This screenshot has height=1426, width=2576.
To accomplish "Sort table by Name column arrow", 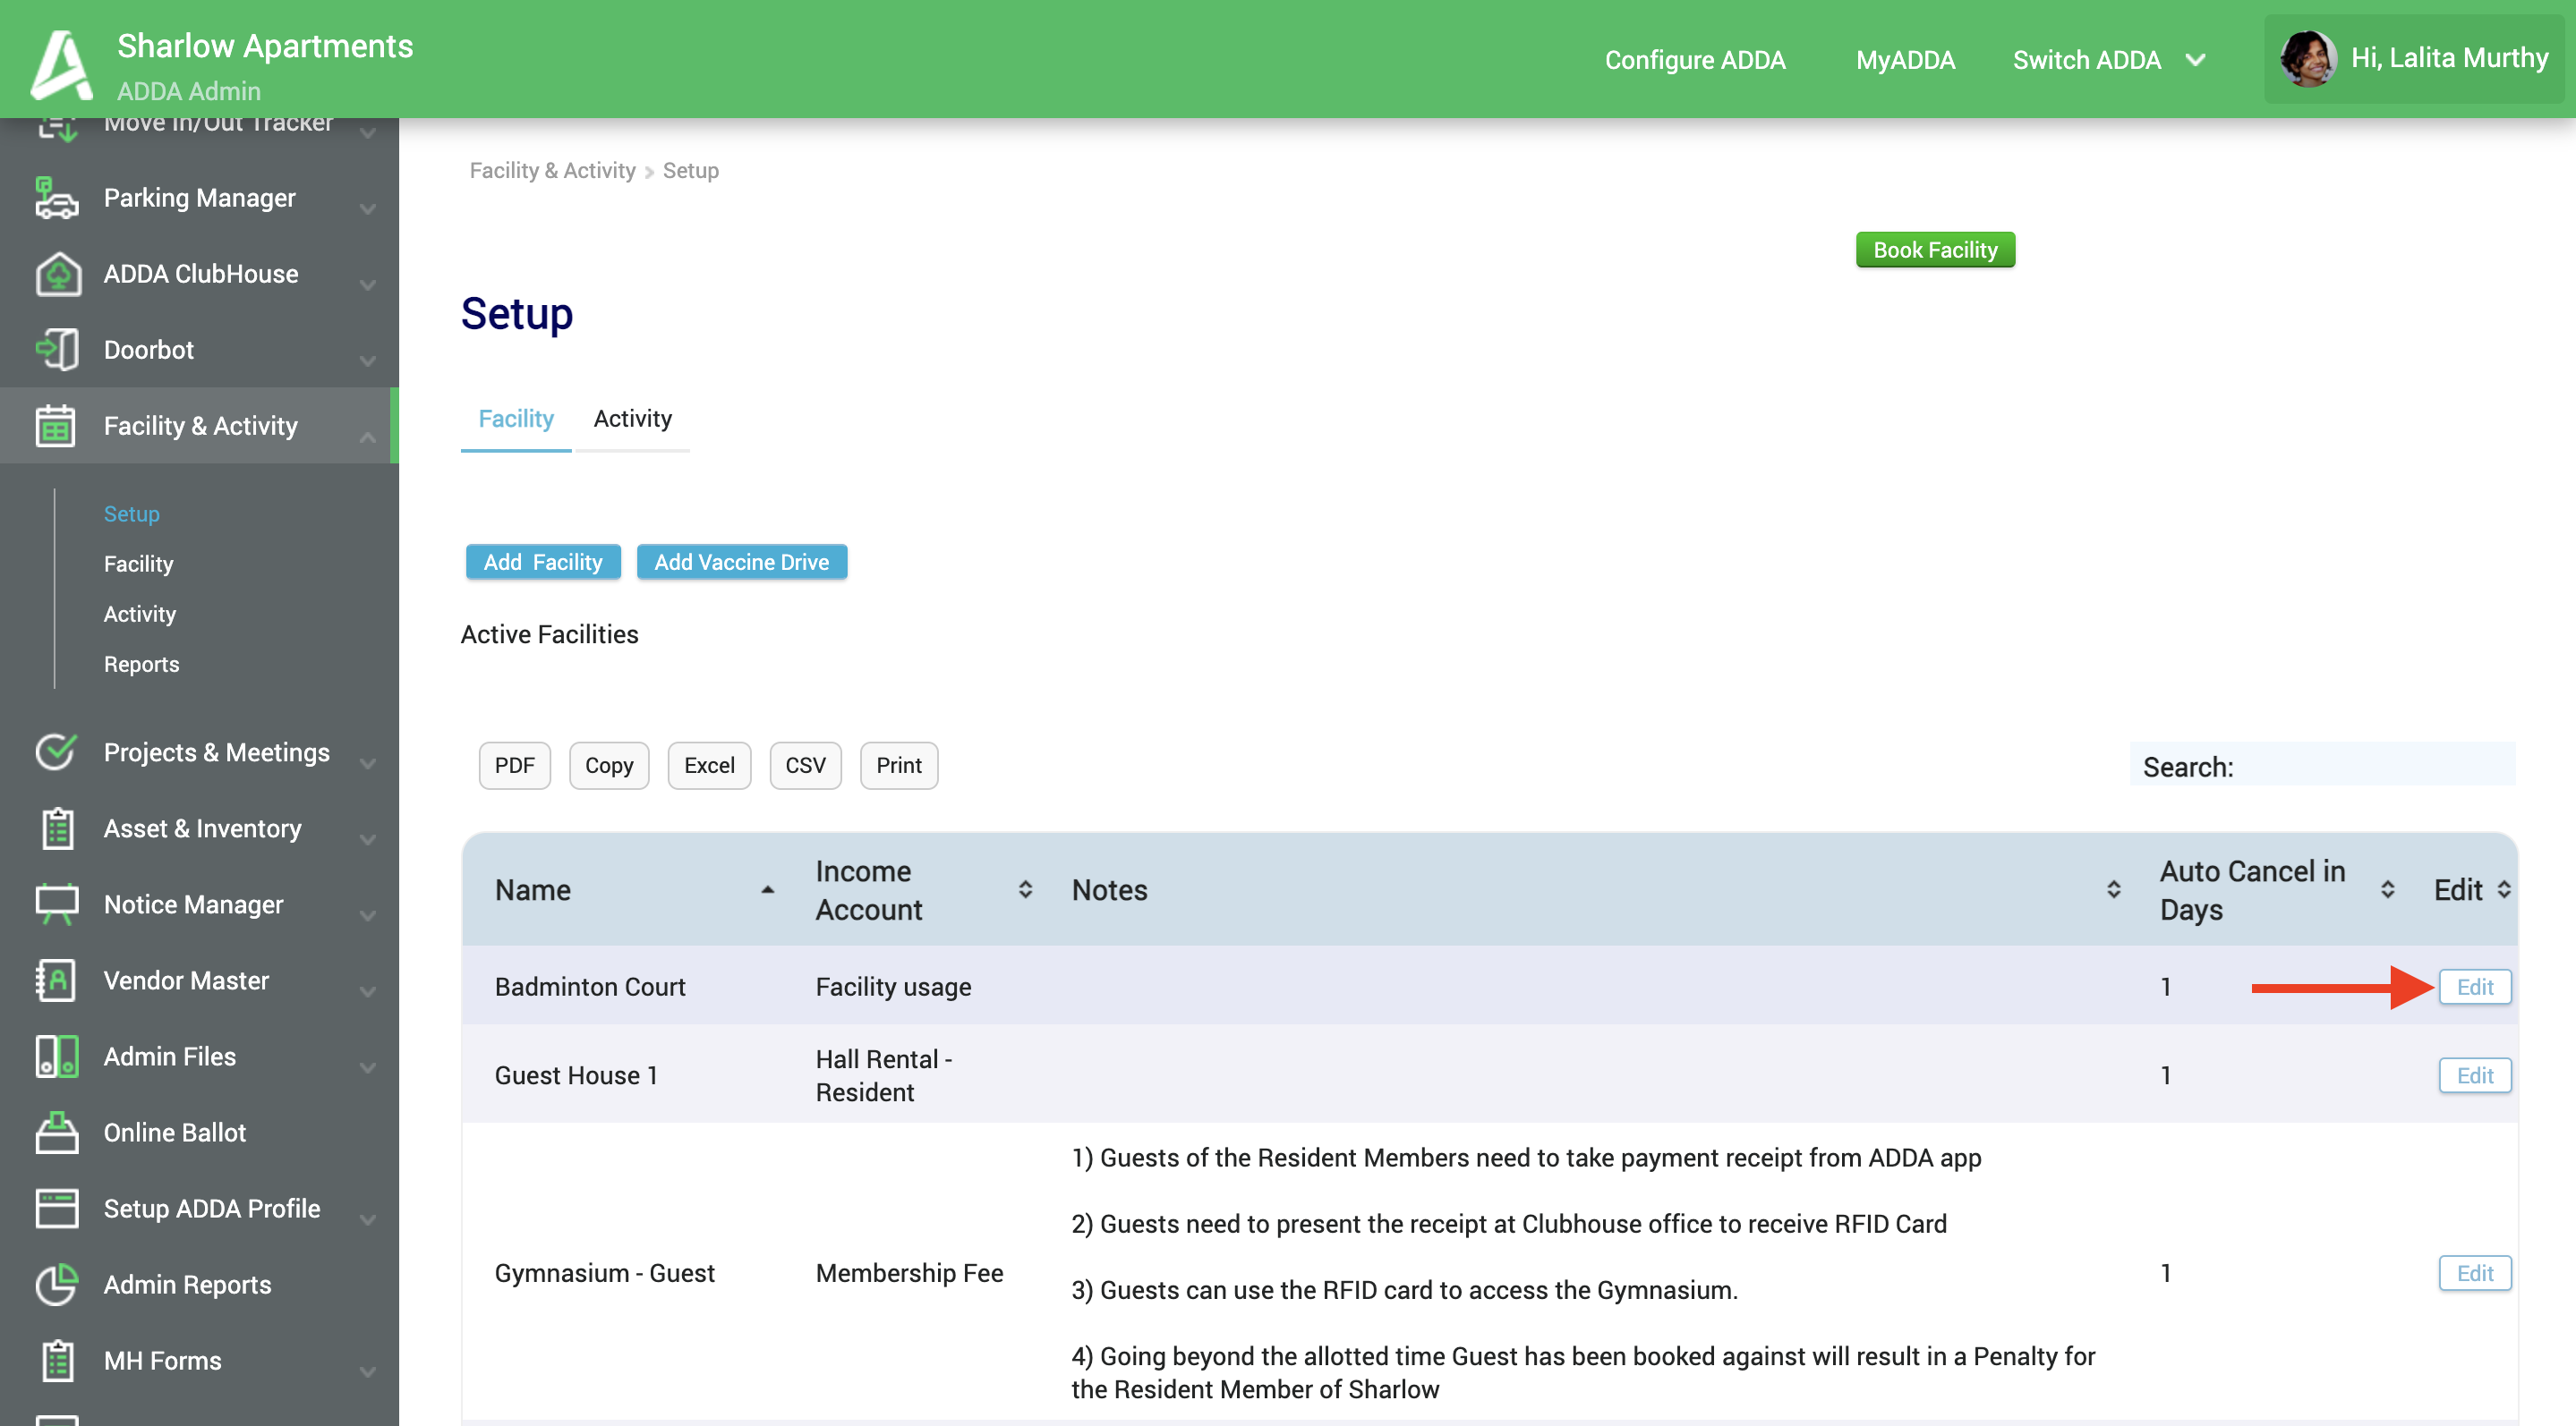I will click(x=767, y=889).
